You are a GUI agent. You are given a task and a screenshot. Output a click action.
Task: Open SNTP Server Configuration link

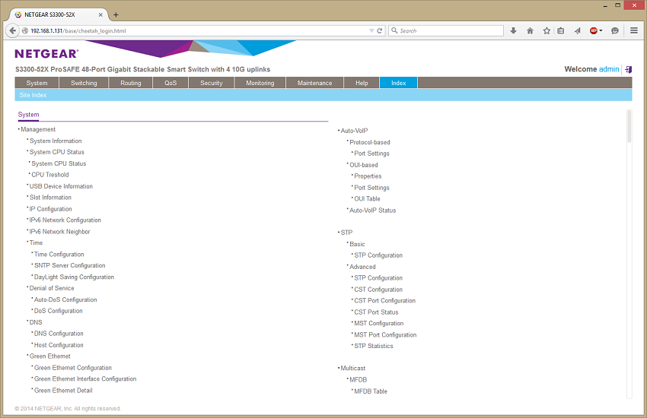[x=70, y=265]
